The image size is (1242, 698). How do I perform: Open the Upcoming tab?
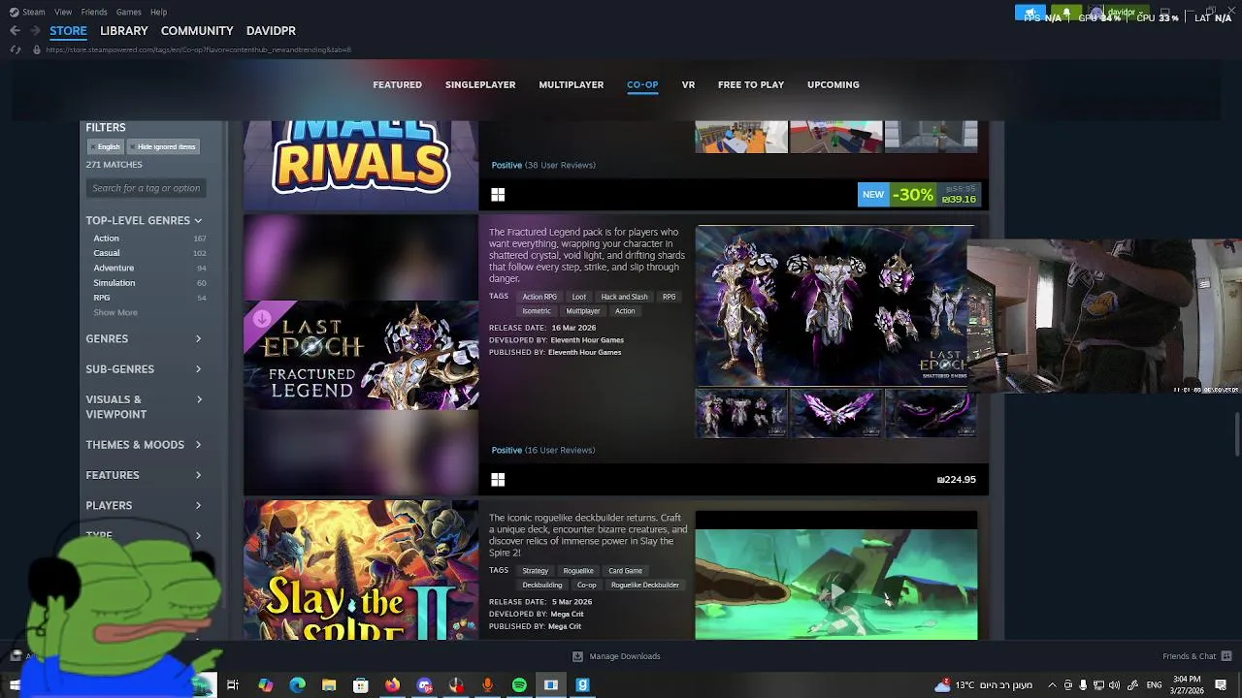click(x=833, y=84)
